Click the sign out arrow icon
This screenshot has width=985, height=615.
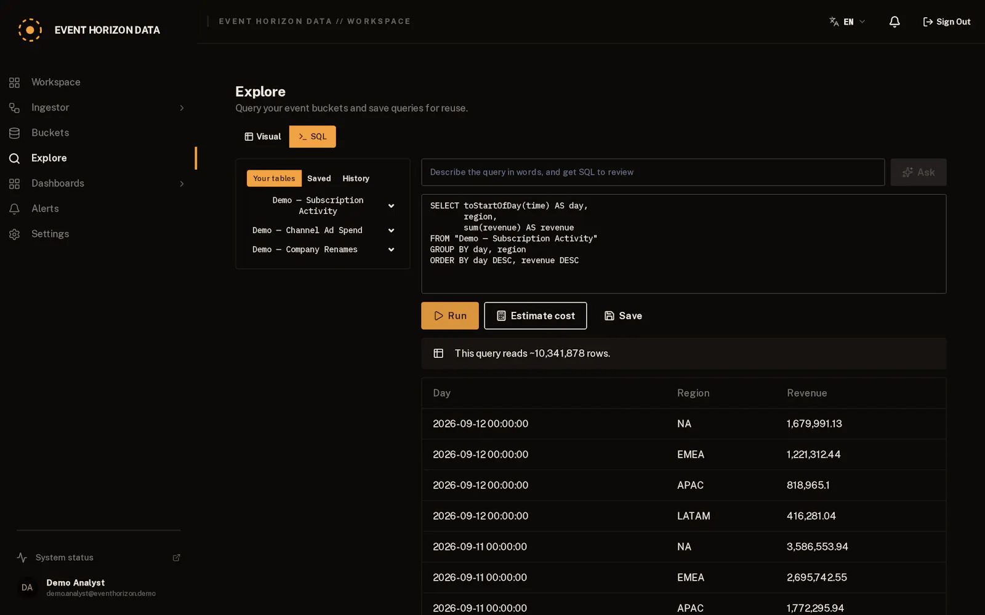[x=928, y=22]
